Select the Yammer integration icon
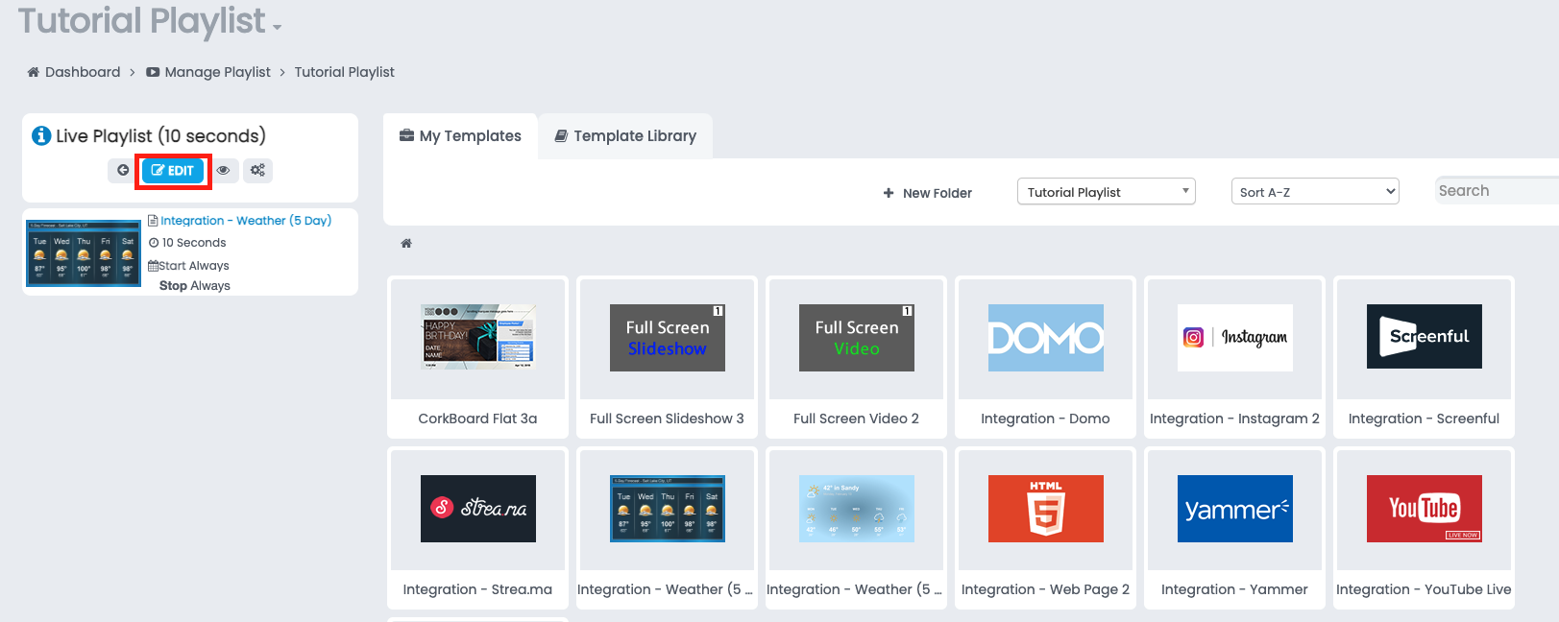Viewport: 1559px width, 622px height. (1235, 509)
